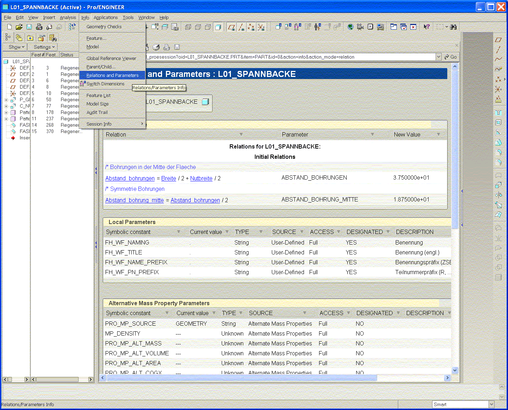Select the Datum Curve tool in right toolbar
The width and height of the screenshot is (508, 410).
coord(498,59)
